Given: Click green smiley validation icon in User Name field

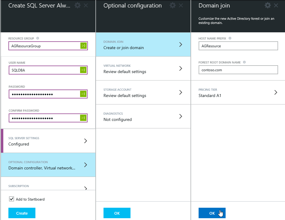Looking at the screenshot, I should pyautogui.click(x=83, y=70).
